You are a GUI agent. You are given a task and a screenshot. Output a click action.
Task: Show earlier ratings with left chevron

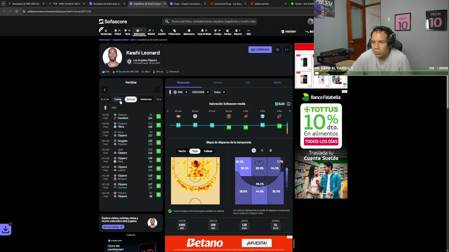pos(168,111)
